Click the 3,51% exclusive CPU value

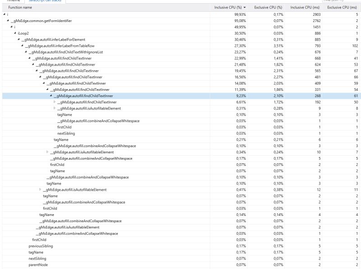(278, 46)
